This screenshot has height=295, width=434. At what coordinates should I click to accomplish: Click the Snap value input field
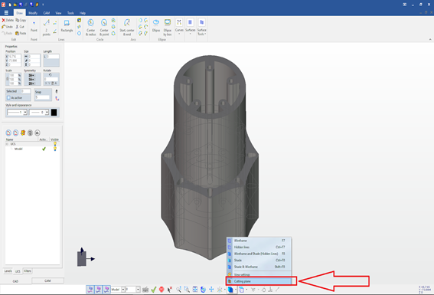point(42,97)
